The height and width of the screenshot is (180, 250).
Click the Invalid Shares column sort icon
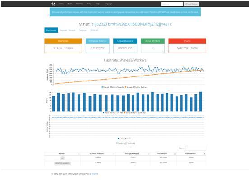click(204, 154)
